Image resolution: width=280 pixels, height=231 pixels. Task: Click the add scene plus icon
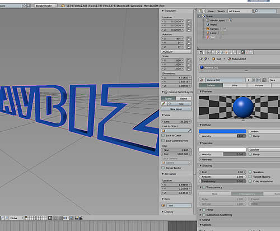(x=24, y=6)
